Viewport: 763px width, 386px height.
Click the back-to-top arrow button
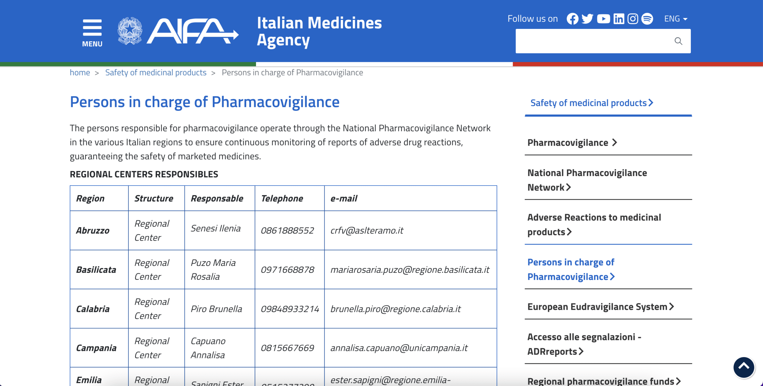(744, 367)
